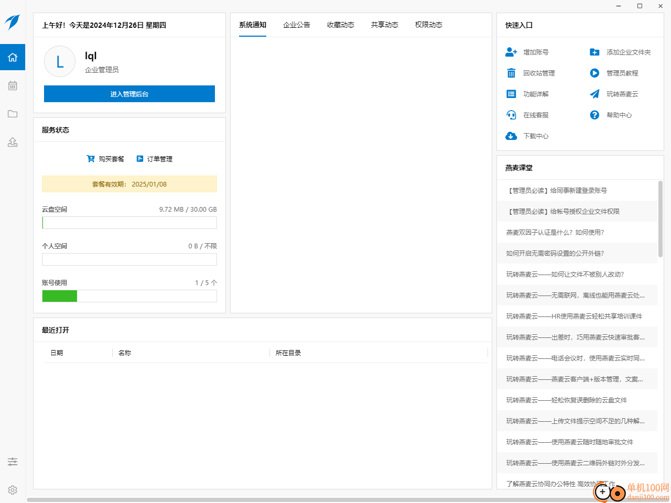Viewport: 671px width, 503px height.
Task: Open article 使用燕麦云二维码外链对外分发
Action: tap(577, 463)
